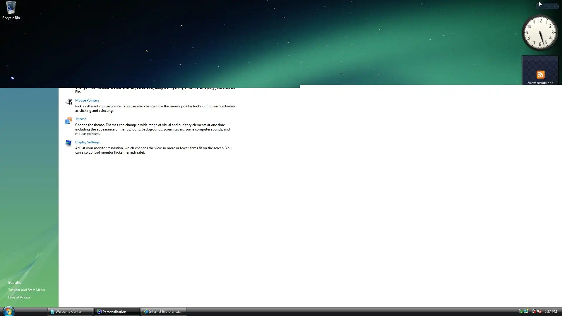Click the analog clock gadget

pyautogui.click(x=540, y=32)
